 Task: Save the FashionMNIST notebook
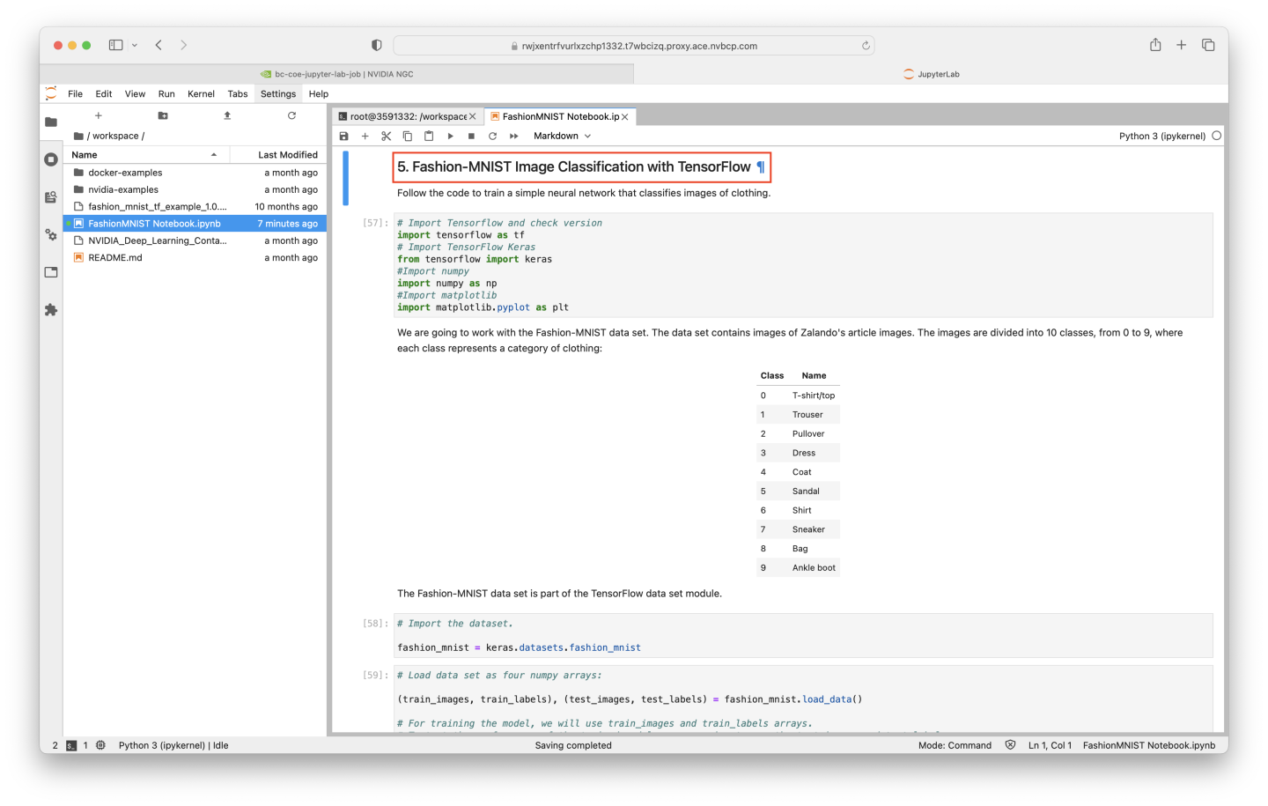pyautogui.click(x=343, y=136)
